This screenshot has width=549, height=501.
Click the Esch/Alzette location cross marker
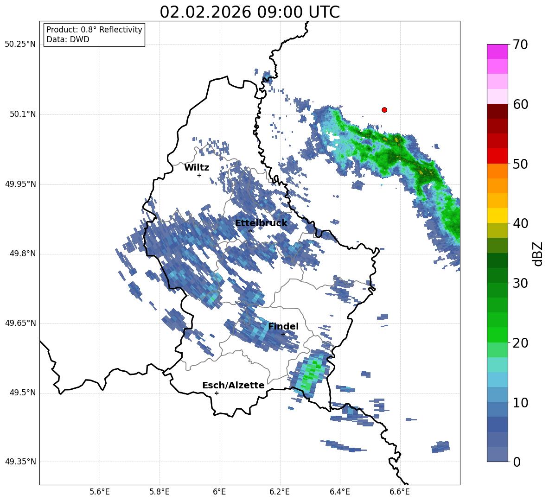[x=217, y=393]
